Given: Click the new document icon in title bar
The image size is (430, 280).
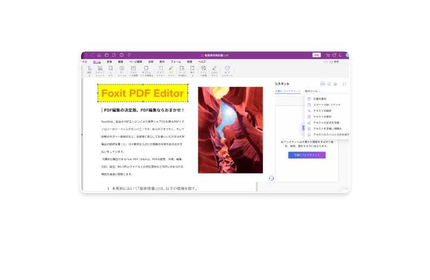Looking at the screenshot, I should (x=114, y=55).
